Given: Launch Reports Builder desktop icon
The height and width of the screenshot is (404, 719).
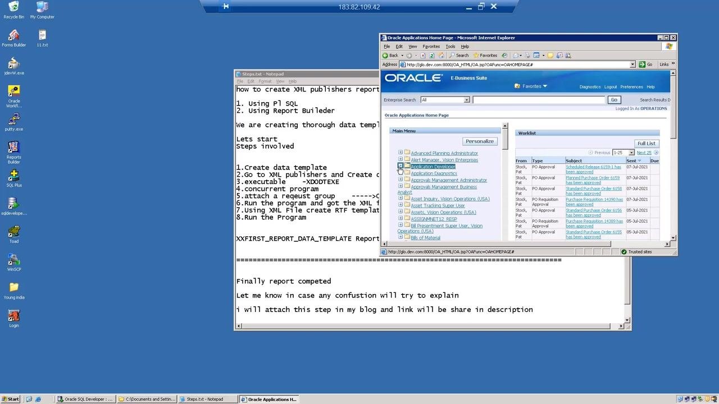Looking at the screenshot, I should [13, 152].
